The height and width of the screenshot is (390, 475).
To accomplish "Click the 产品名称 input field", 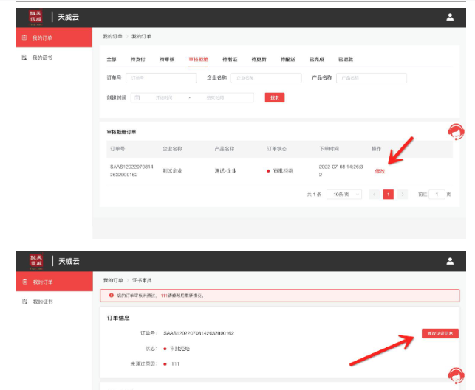I will pyautogui.click(x=367, y=78).
